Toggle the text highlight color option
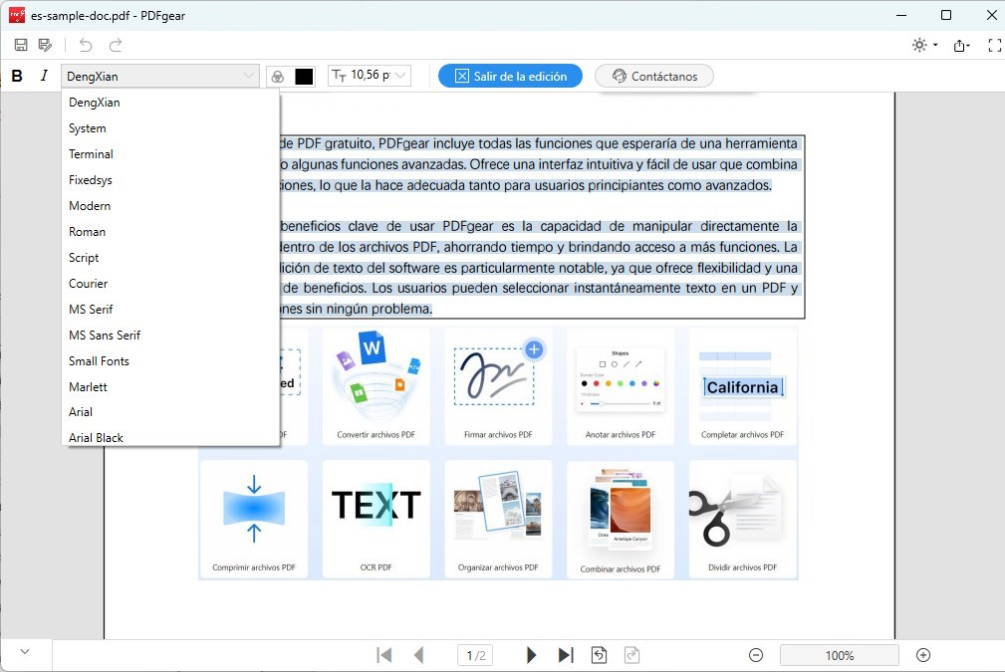The height and width of the screenshot is (672, 1005). pyautogui.click(x=276, y=76)
